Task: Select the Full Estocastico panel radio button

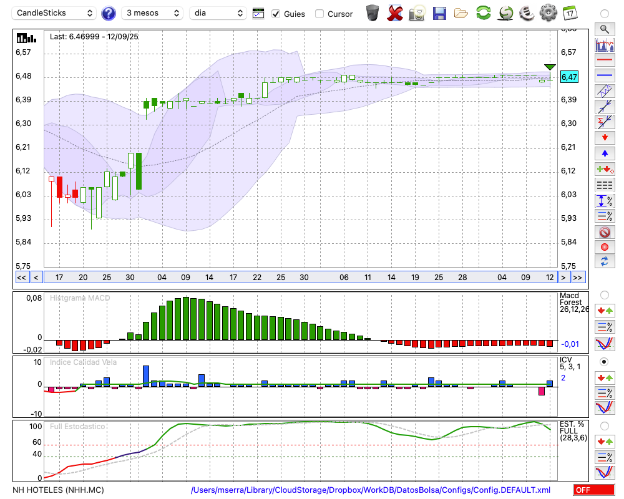Action: [605, 426]
